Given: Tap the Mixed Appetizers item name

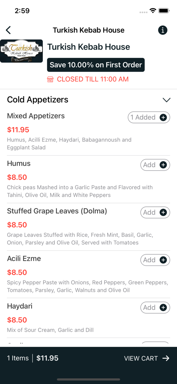Looking at the screenshot, I should click(x=36, y=116).
